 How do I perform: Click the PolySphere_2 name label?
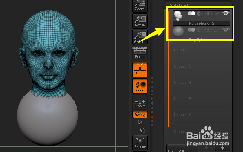tap(201, 23)
